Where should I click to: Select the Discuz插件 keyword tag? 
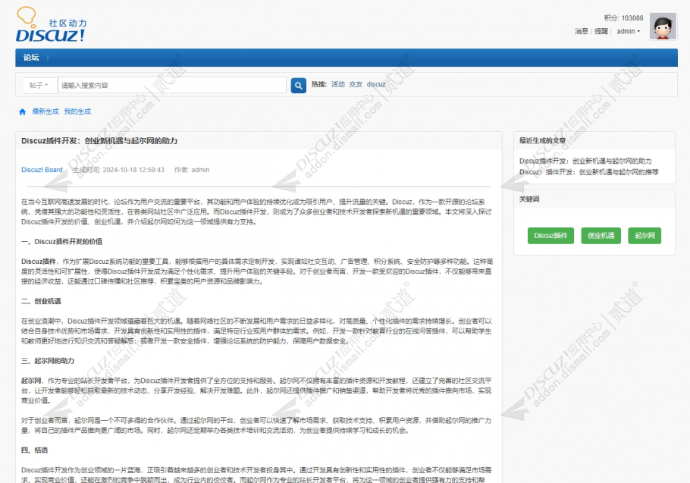[x=550, y=236]
